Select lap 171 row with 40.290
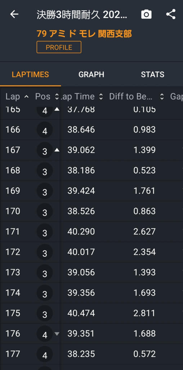The height and width of the screenshot is (370, 183). click(x=91, y=232)
